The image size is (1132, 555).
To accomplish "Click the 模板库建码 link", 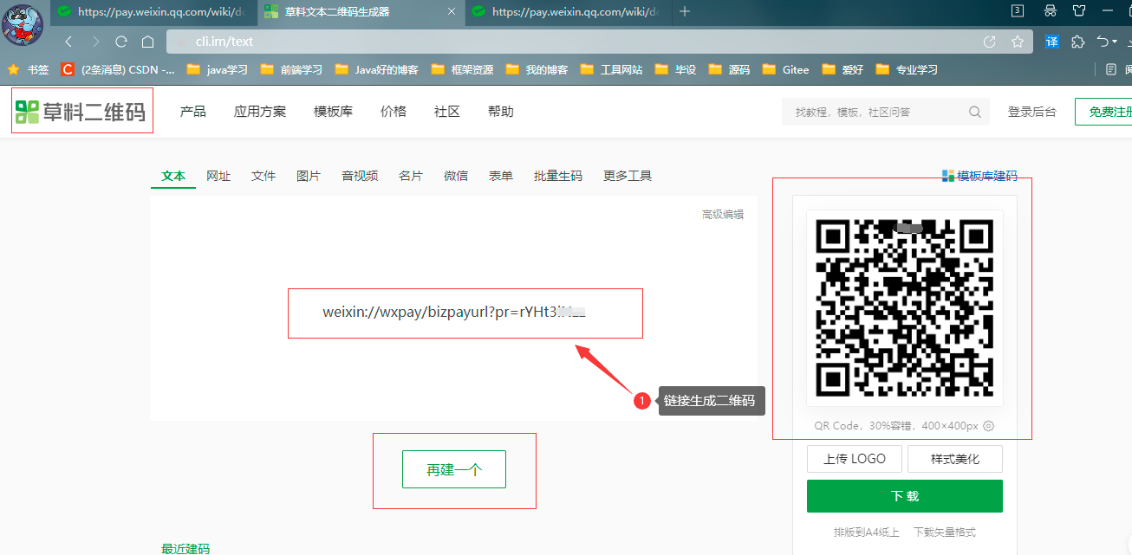I will 979,176.
